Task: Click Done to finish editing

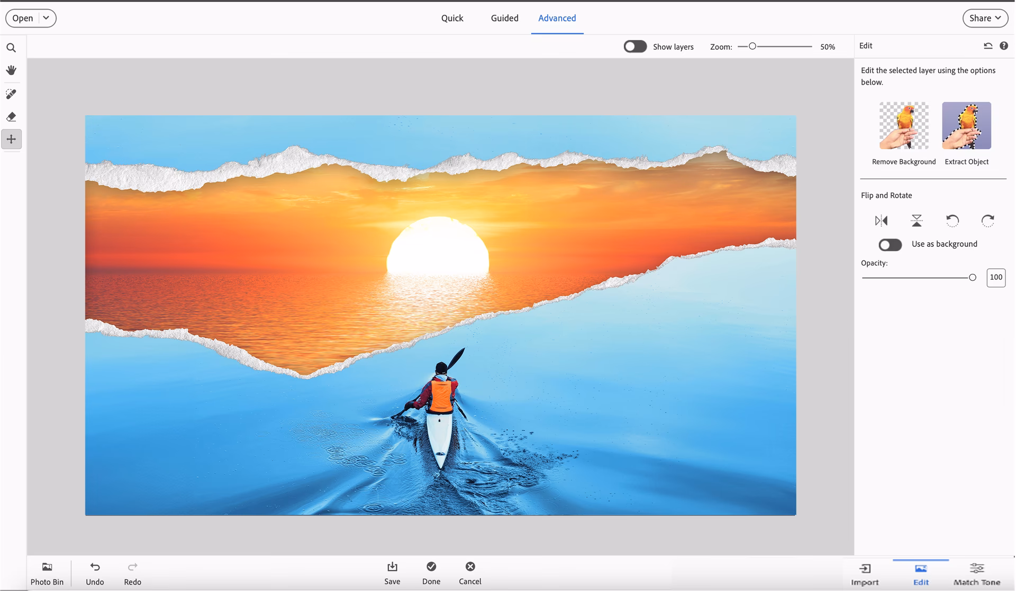Action: click(431, 574)
